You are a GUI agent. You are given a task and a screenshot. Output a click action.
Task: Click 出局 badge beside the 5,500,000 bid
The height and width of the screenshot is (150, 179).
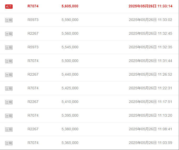coord(9,61)
